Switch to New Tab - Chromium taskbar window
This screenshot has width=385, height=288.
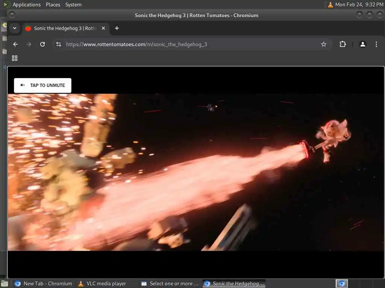(44, 283)
